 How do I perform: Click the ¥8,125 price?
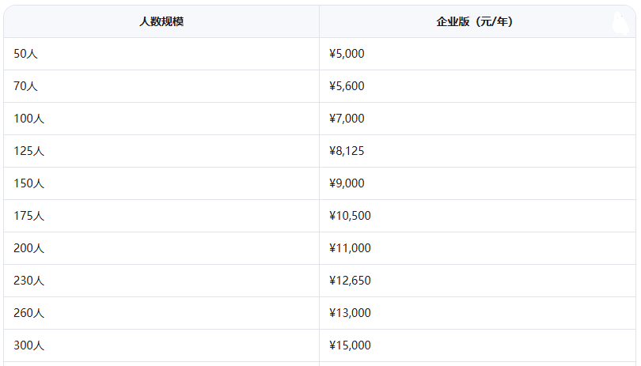(347, 151)
